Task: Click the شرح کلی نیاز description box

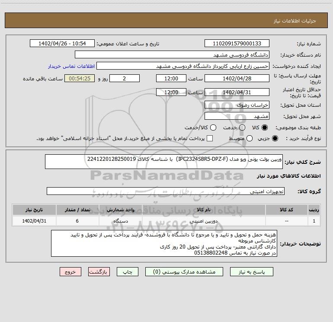Action: coord(164,162)
